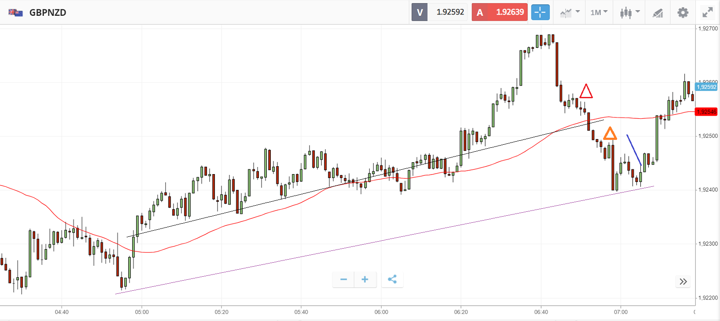Click the blue 1.92592 price label

[x=706, y=87]
